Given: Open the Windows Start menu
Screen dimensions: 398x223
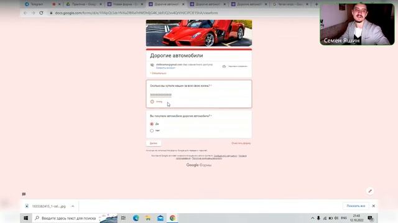Looking at the screenshot, I should [26, 218].
